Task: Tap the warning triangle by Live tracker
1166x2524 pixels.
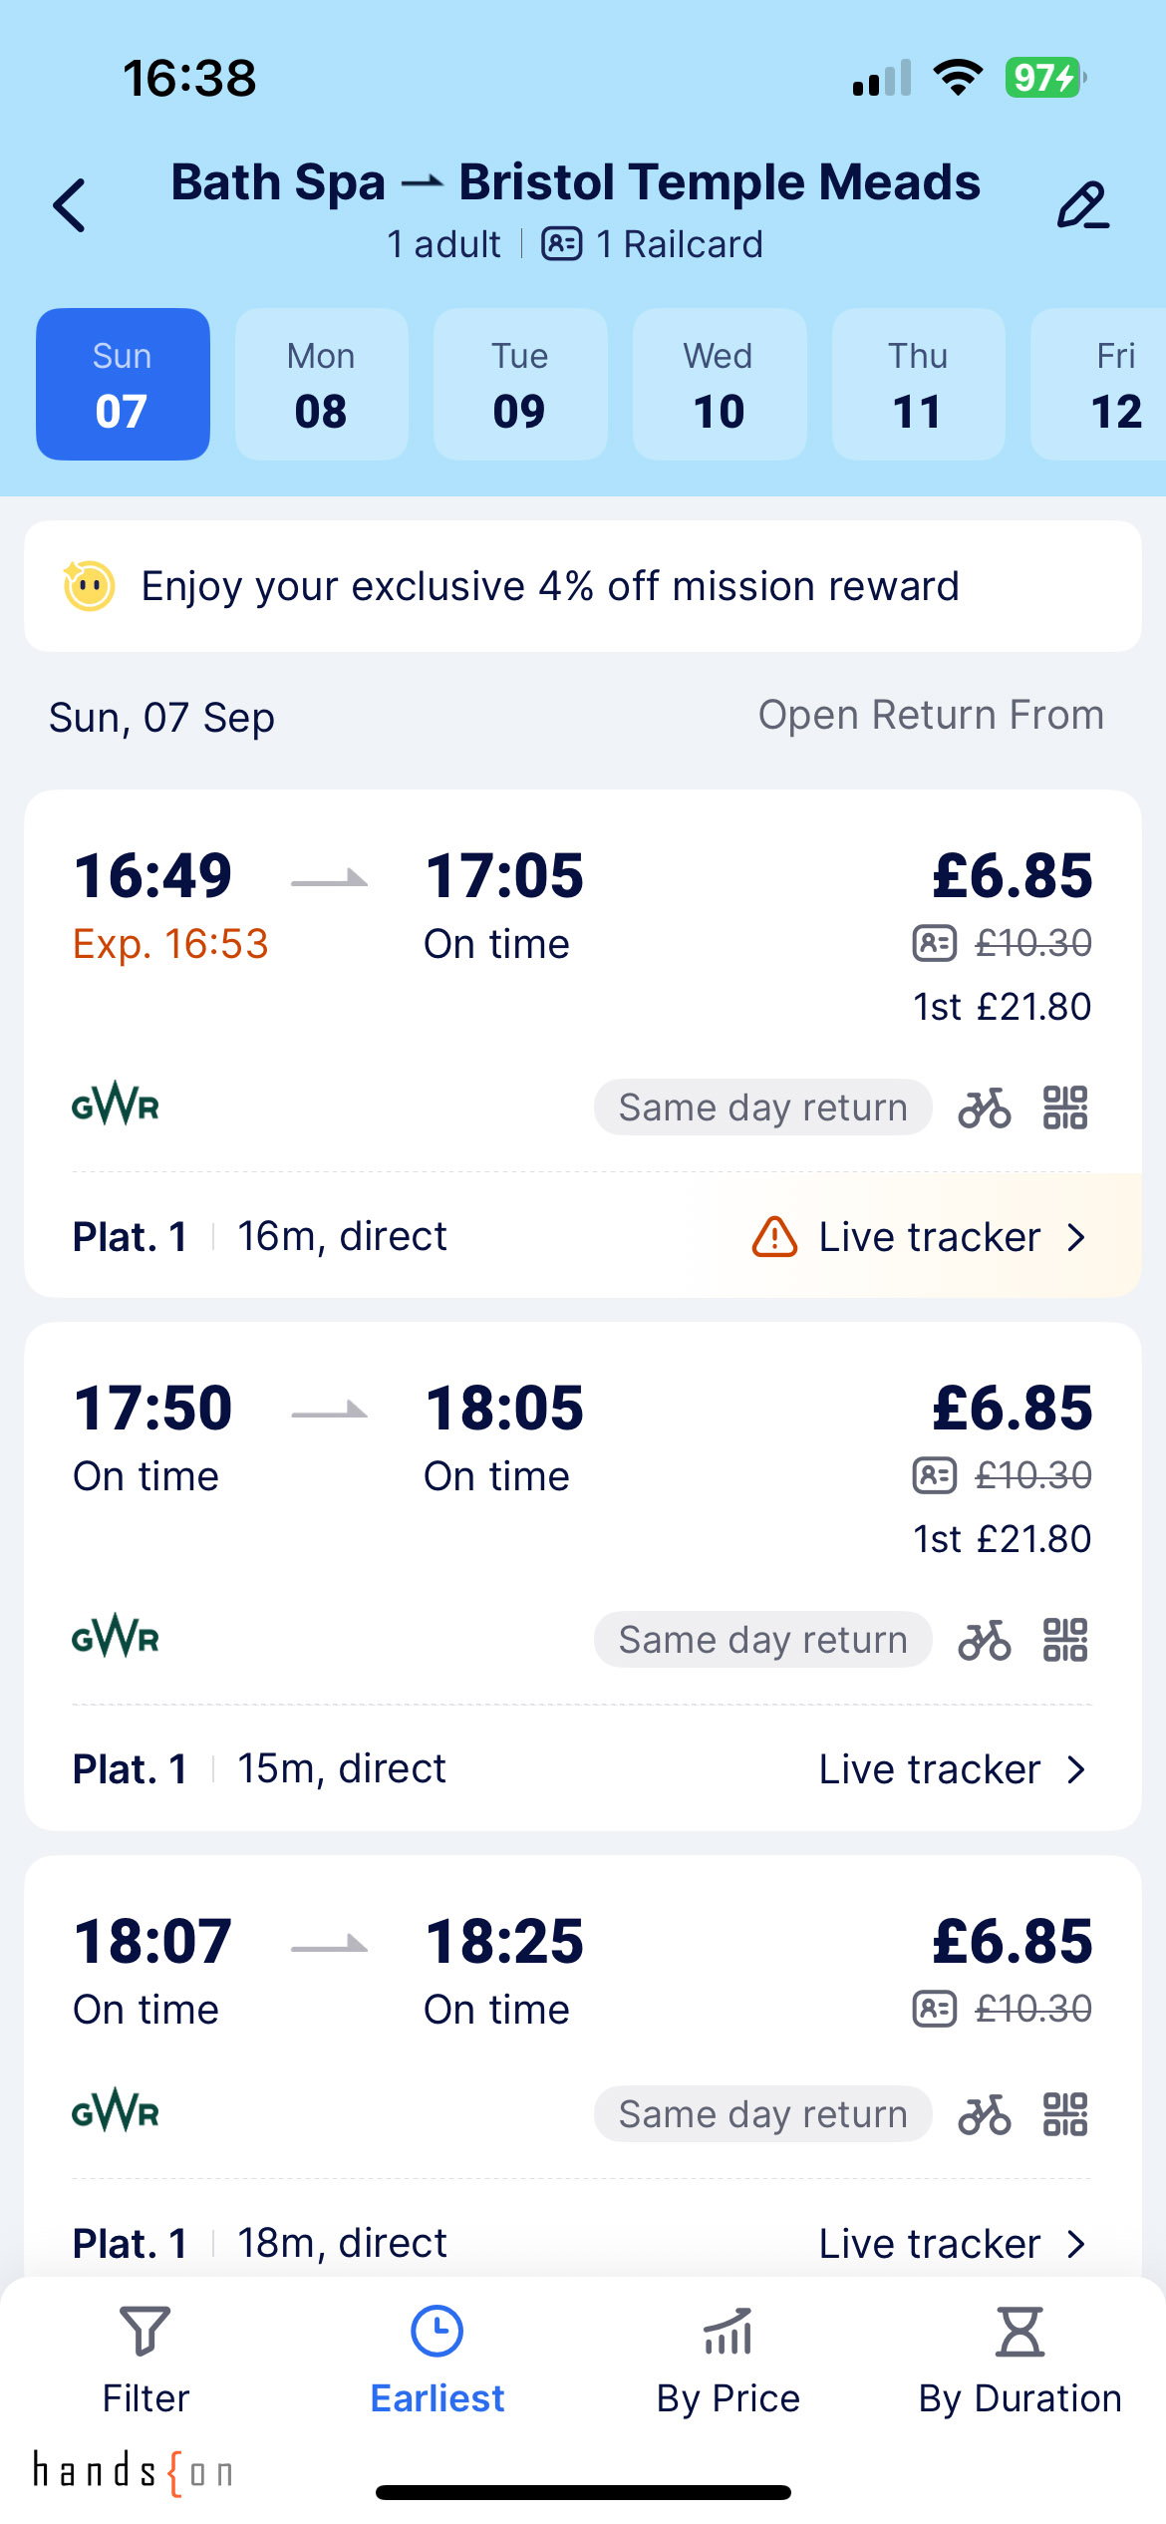Action: [x=774, y=1237]
